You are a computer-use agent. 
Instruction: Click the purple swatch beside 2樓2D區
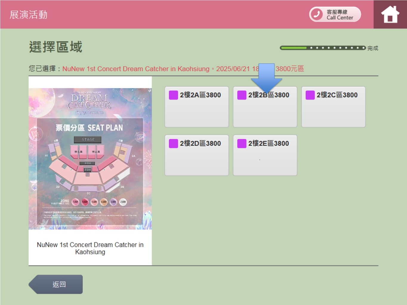173,144
